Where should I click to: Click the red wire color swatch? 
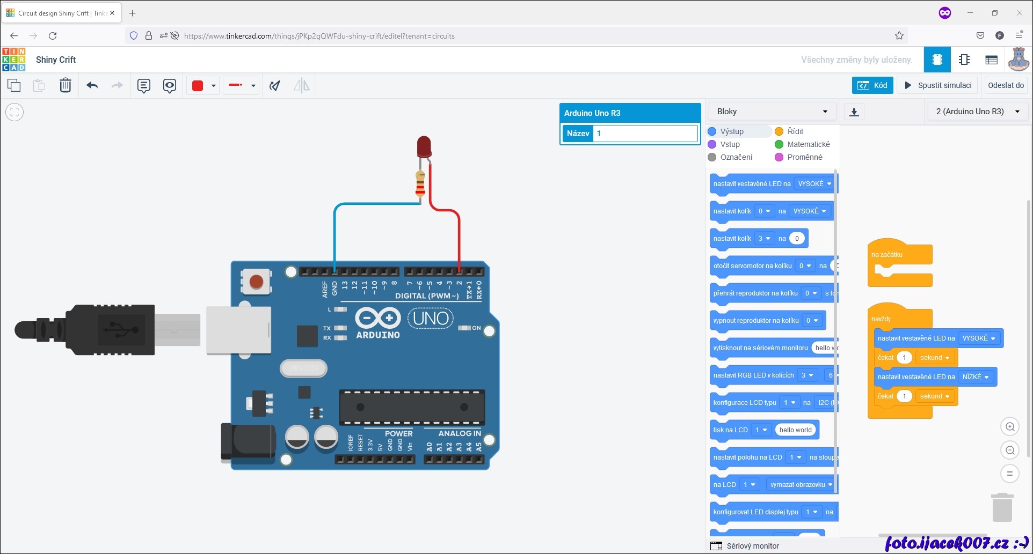[x=198, y=85]
